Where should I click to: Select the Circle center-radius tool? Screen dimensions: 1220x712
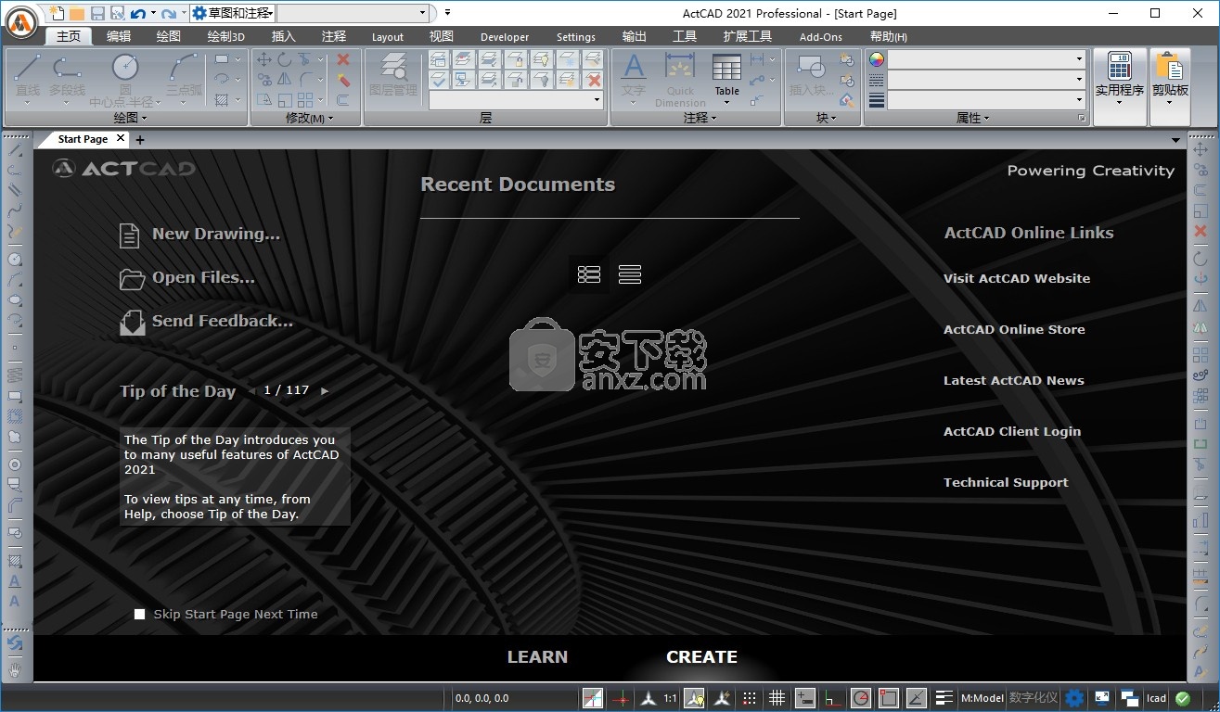[x=124, y=78]
